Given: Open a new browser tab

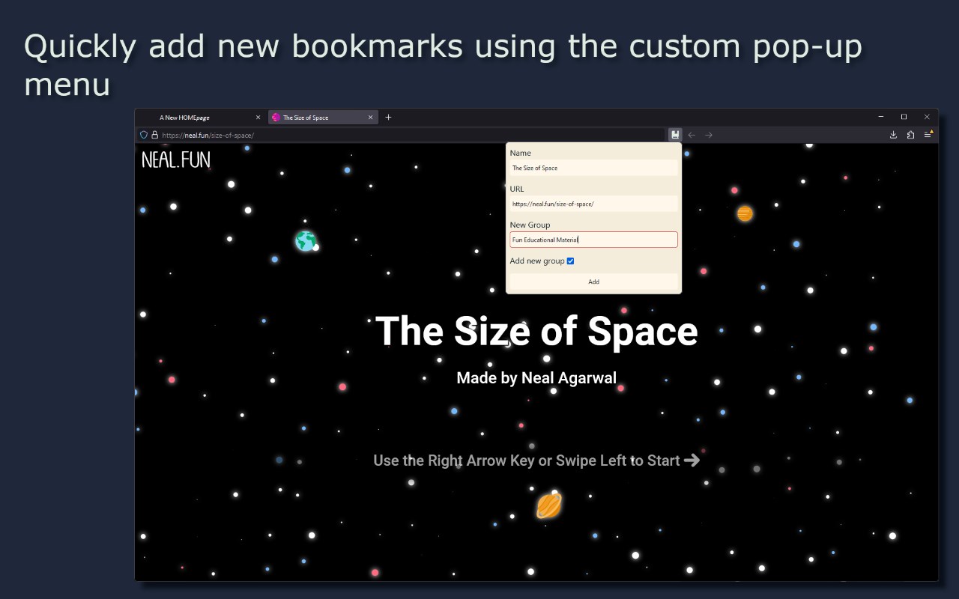Looking at the screenshot, I should (388, 118).
